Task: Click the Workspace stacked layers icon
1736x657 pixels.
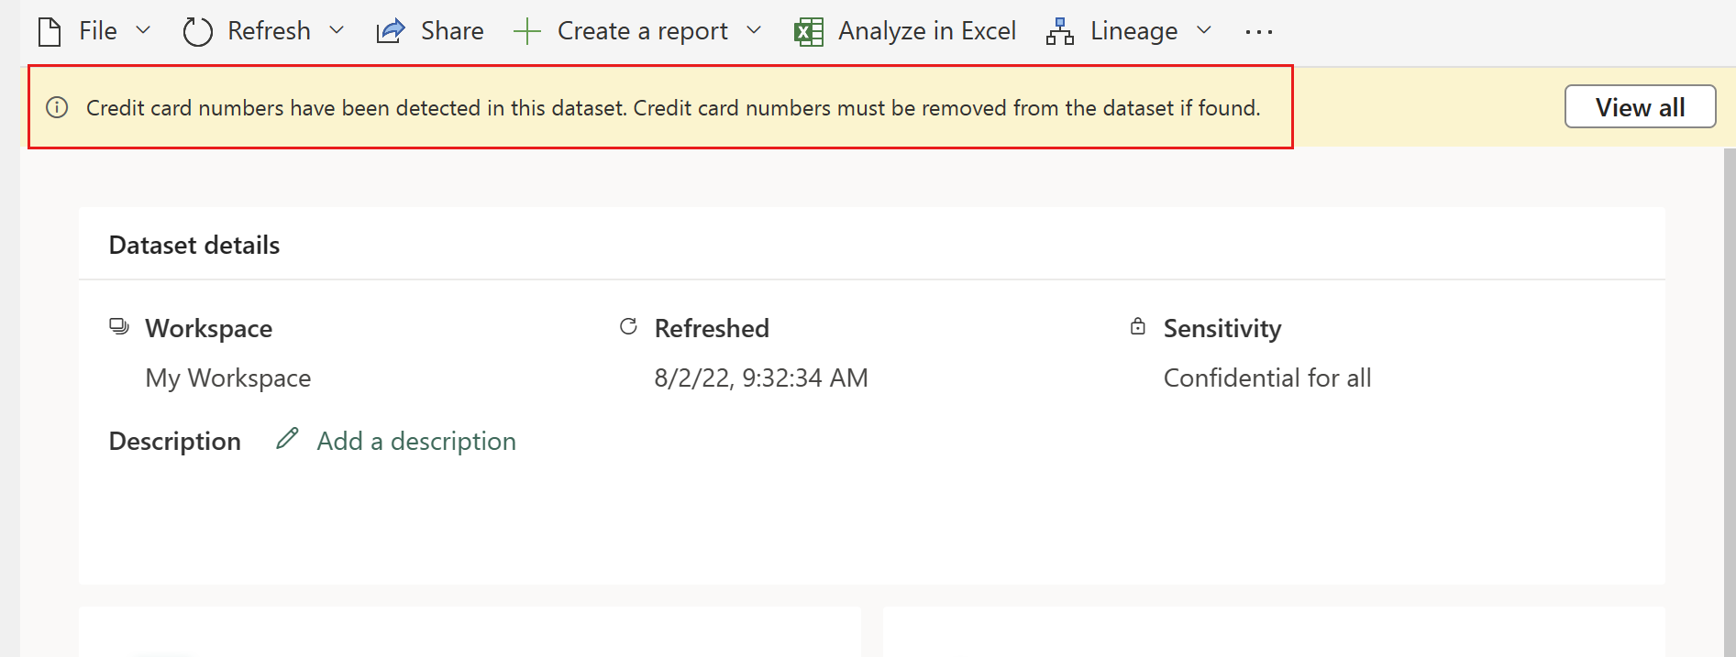Action: click(119, 326)
